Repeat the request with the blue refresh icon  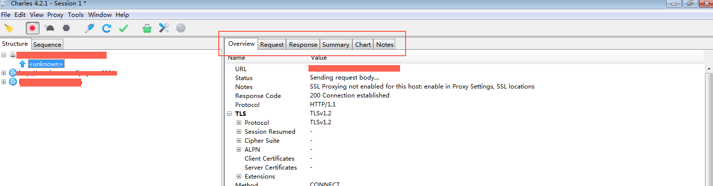tap(107, 28)
